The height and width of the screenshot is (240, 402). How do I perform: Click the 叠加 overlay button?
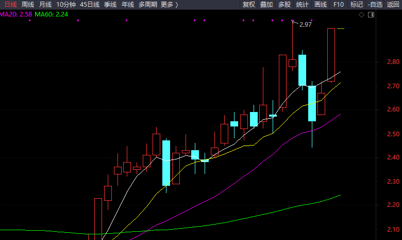266,5
